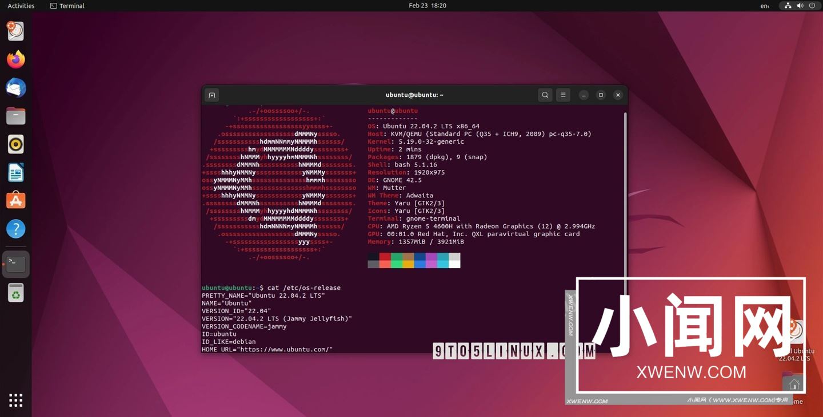Click the "CPU: AMD Ryzen 5 4600H" line
Image resolution: width=823 pixels, height=417 pixels.
coord(481,226)
